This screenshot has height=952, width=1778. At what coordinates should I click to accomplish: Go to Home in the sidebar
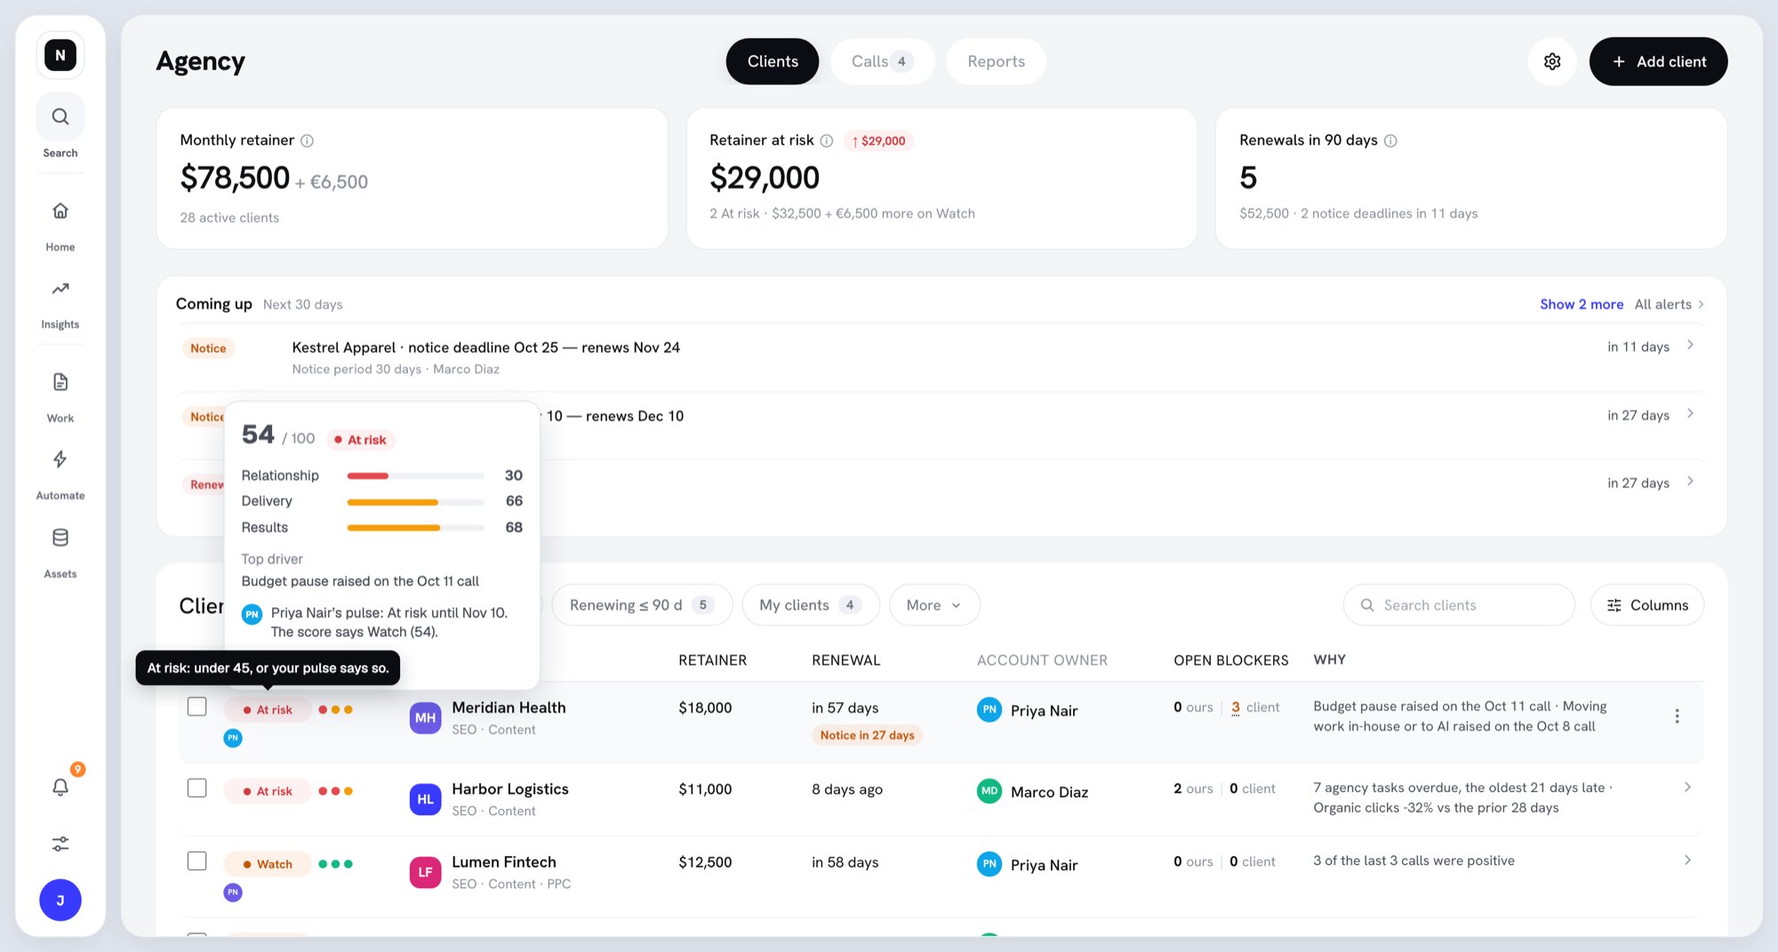click(60, 211)
